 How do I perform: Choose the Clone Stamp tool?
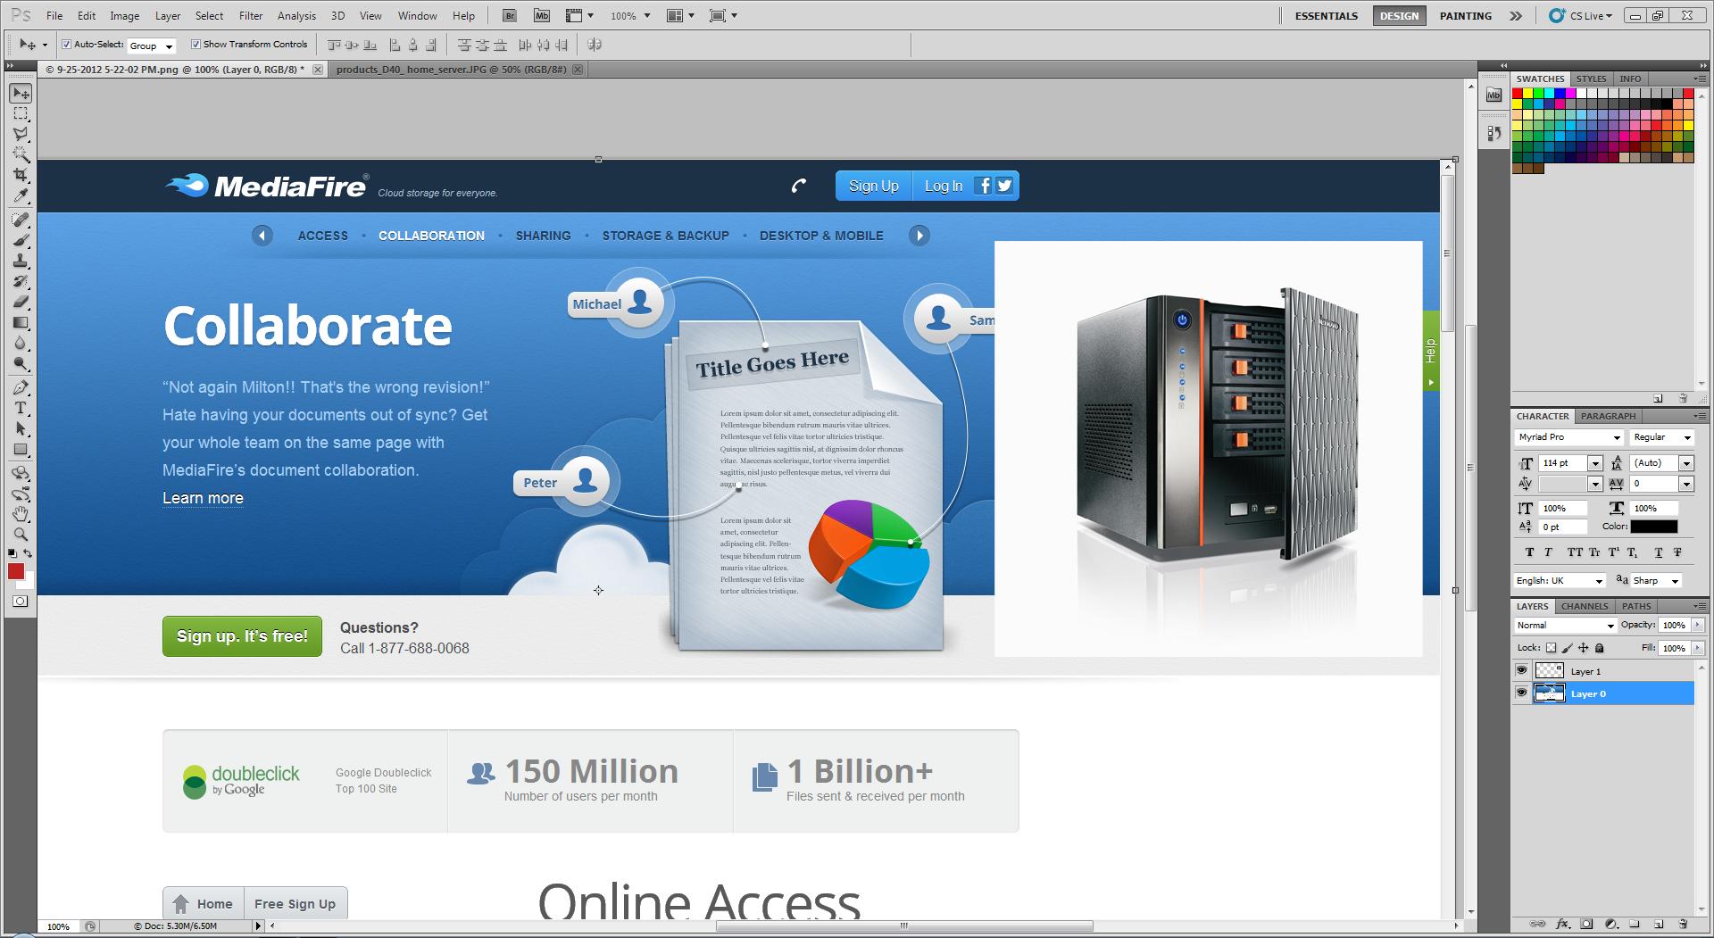coord(21,261)
